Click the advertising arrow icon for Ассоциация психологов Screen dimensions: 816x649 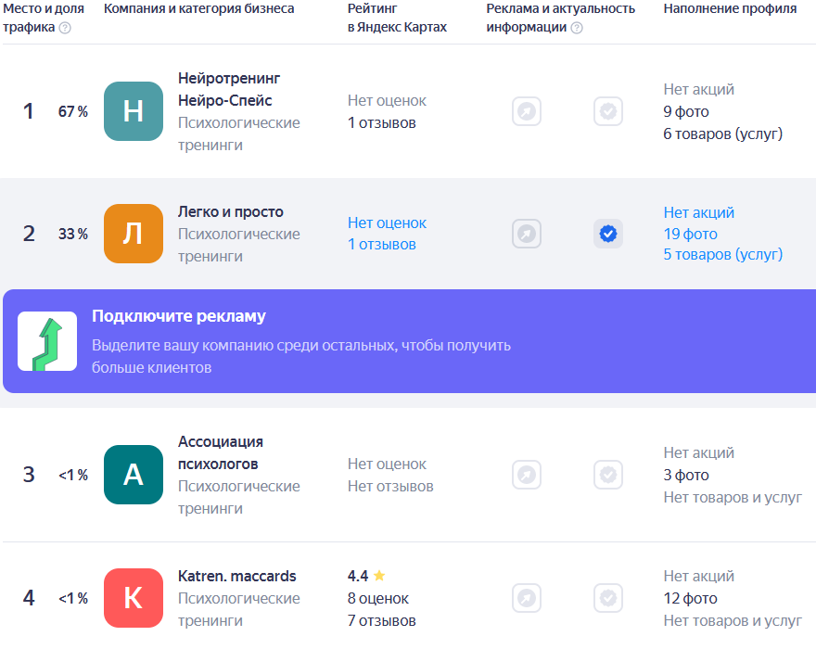click(x=527, y=475)
